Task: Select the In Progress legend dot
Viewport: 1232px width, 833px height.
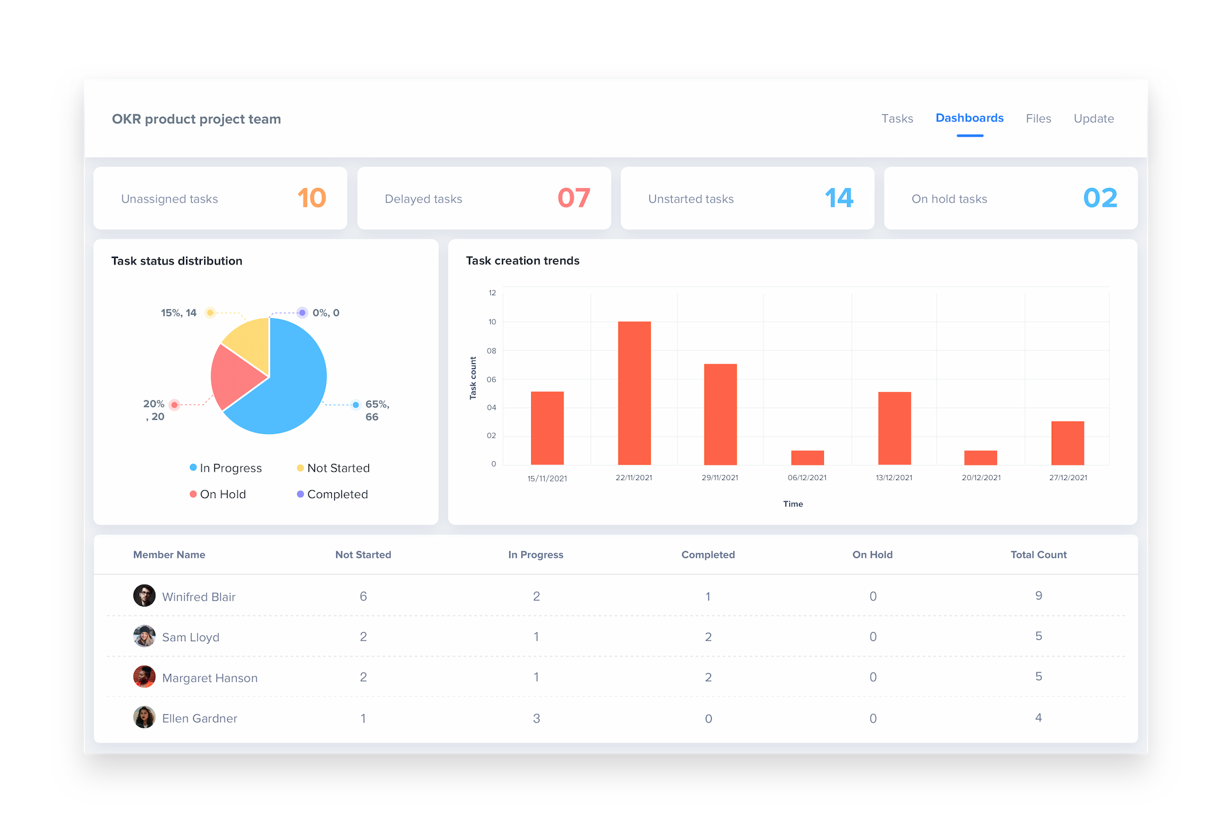Action: pos(193,468)
